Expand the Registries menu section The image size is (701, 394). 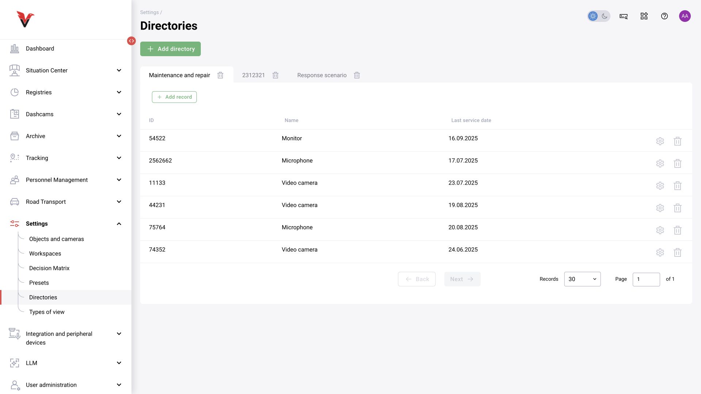(x=66, y=92)
